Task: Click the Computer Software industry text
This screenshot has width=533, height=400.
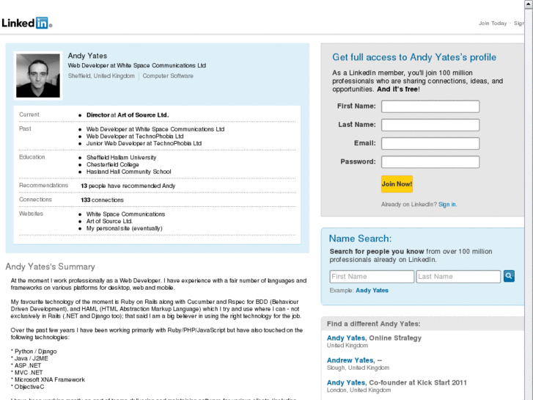Action: click(168, 76)
